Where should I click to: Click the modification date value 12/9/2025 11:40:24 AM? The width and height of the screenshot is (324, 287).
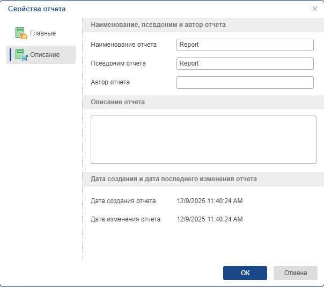(x=210, y=219)
